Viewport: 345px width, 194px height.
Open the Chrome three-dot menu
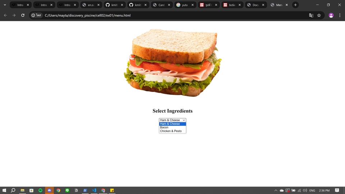click(x=340, y=15)
